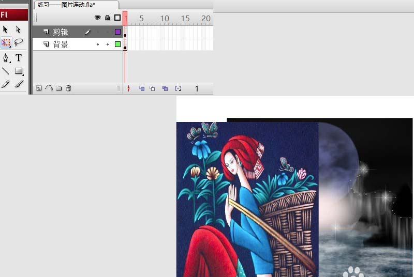
Task: Select the Rectangle tool
Action: [x=19, y=71]
